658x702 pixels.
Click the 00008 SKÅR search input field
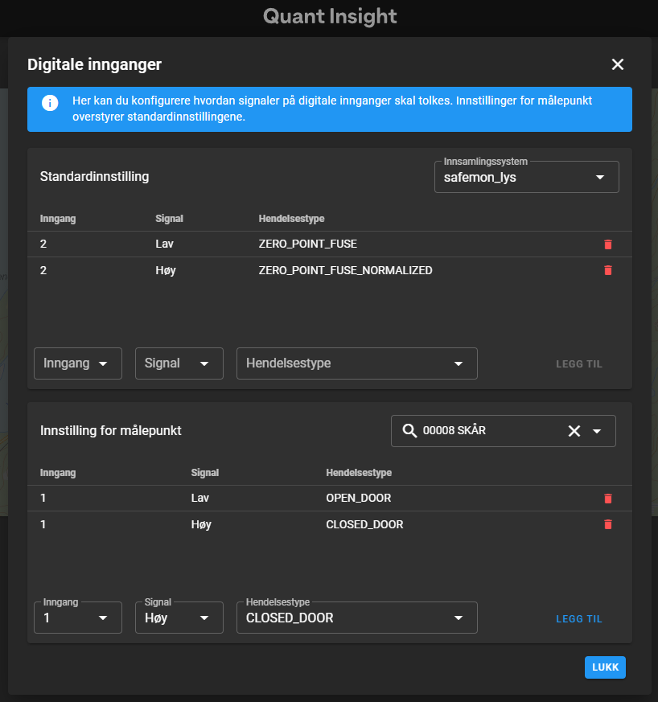click(491, 431)
